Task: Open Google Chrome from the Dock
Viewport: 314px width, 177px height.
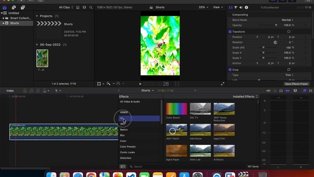Action: click(91, 175)
